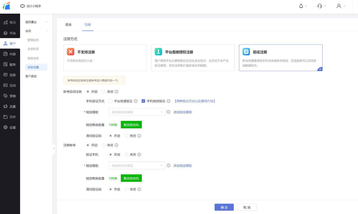This screenshot has width=358, height=214.
Task: Go to 设置 settings in the sidebar
Action: click(x=10, y=127)
